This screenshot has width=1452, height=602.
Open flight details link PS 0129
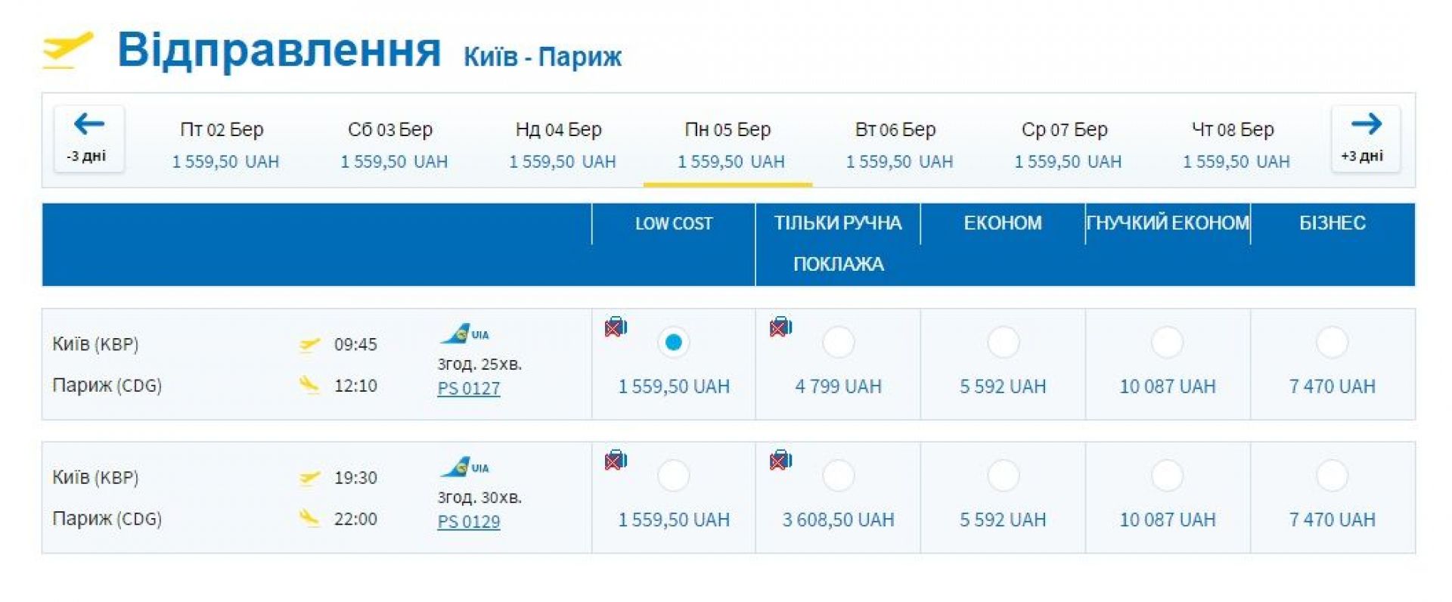(469, 521)
